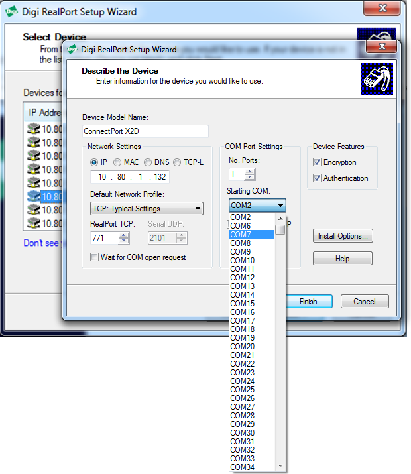Click the Install Options button
411x474 pixels.
click(x=342, y=236)
